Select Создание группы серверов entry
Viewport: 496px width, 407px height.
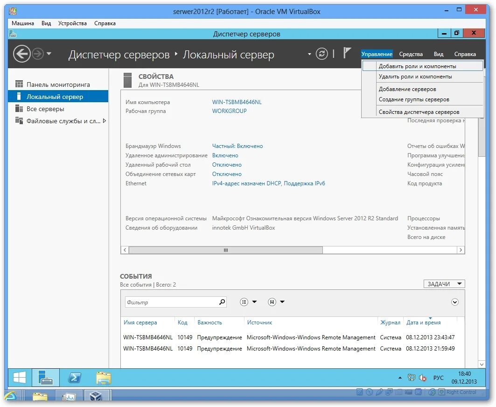[x=423, y=99]
